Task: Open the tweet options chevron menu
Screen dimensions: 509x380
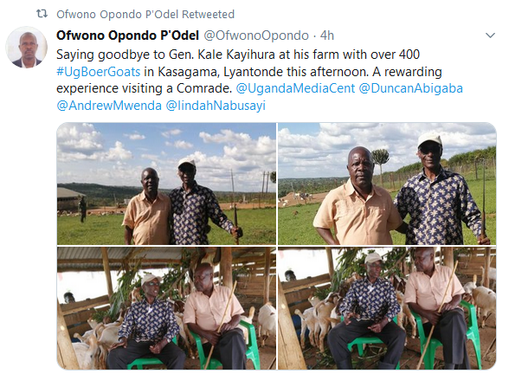Action: 490,35
